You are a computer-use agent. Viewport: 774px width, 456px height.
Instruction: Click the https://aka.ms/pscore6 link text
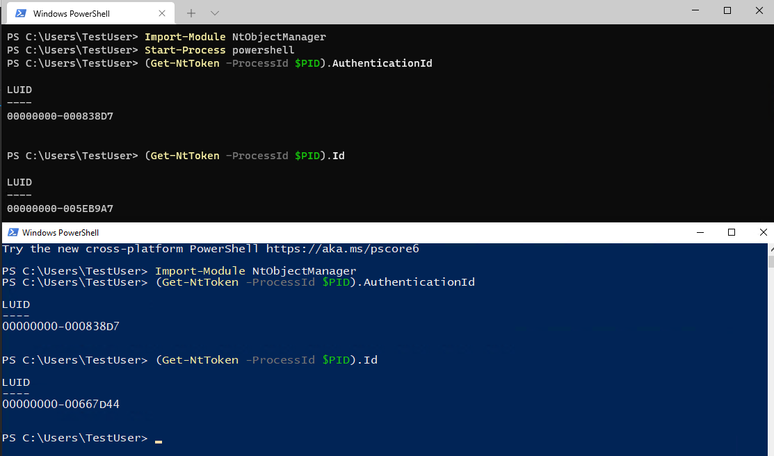coord(343,249)
